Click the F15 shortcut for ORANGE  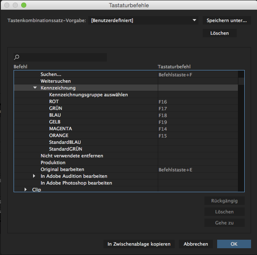click(x=163, y=135)
